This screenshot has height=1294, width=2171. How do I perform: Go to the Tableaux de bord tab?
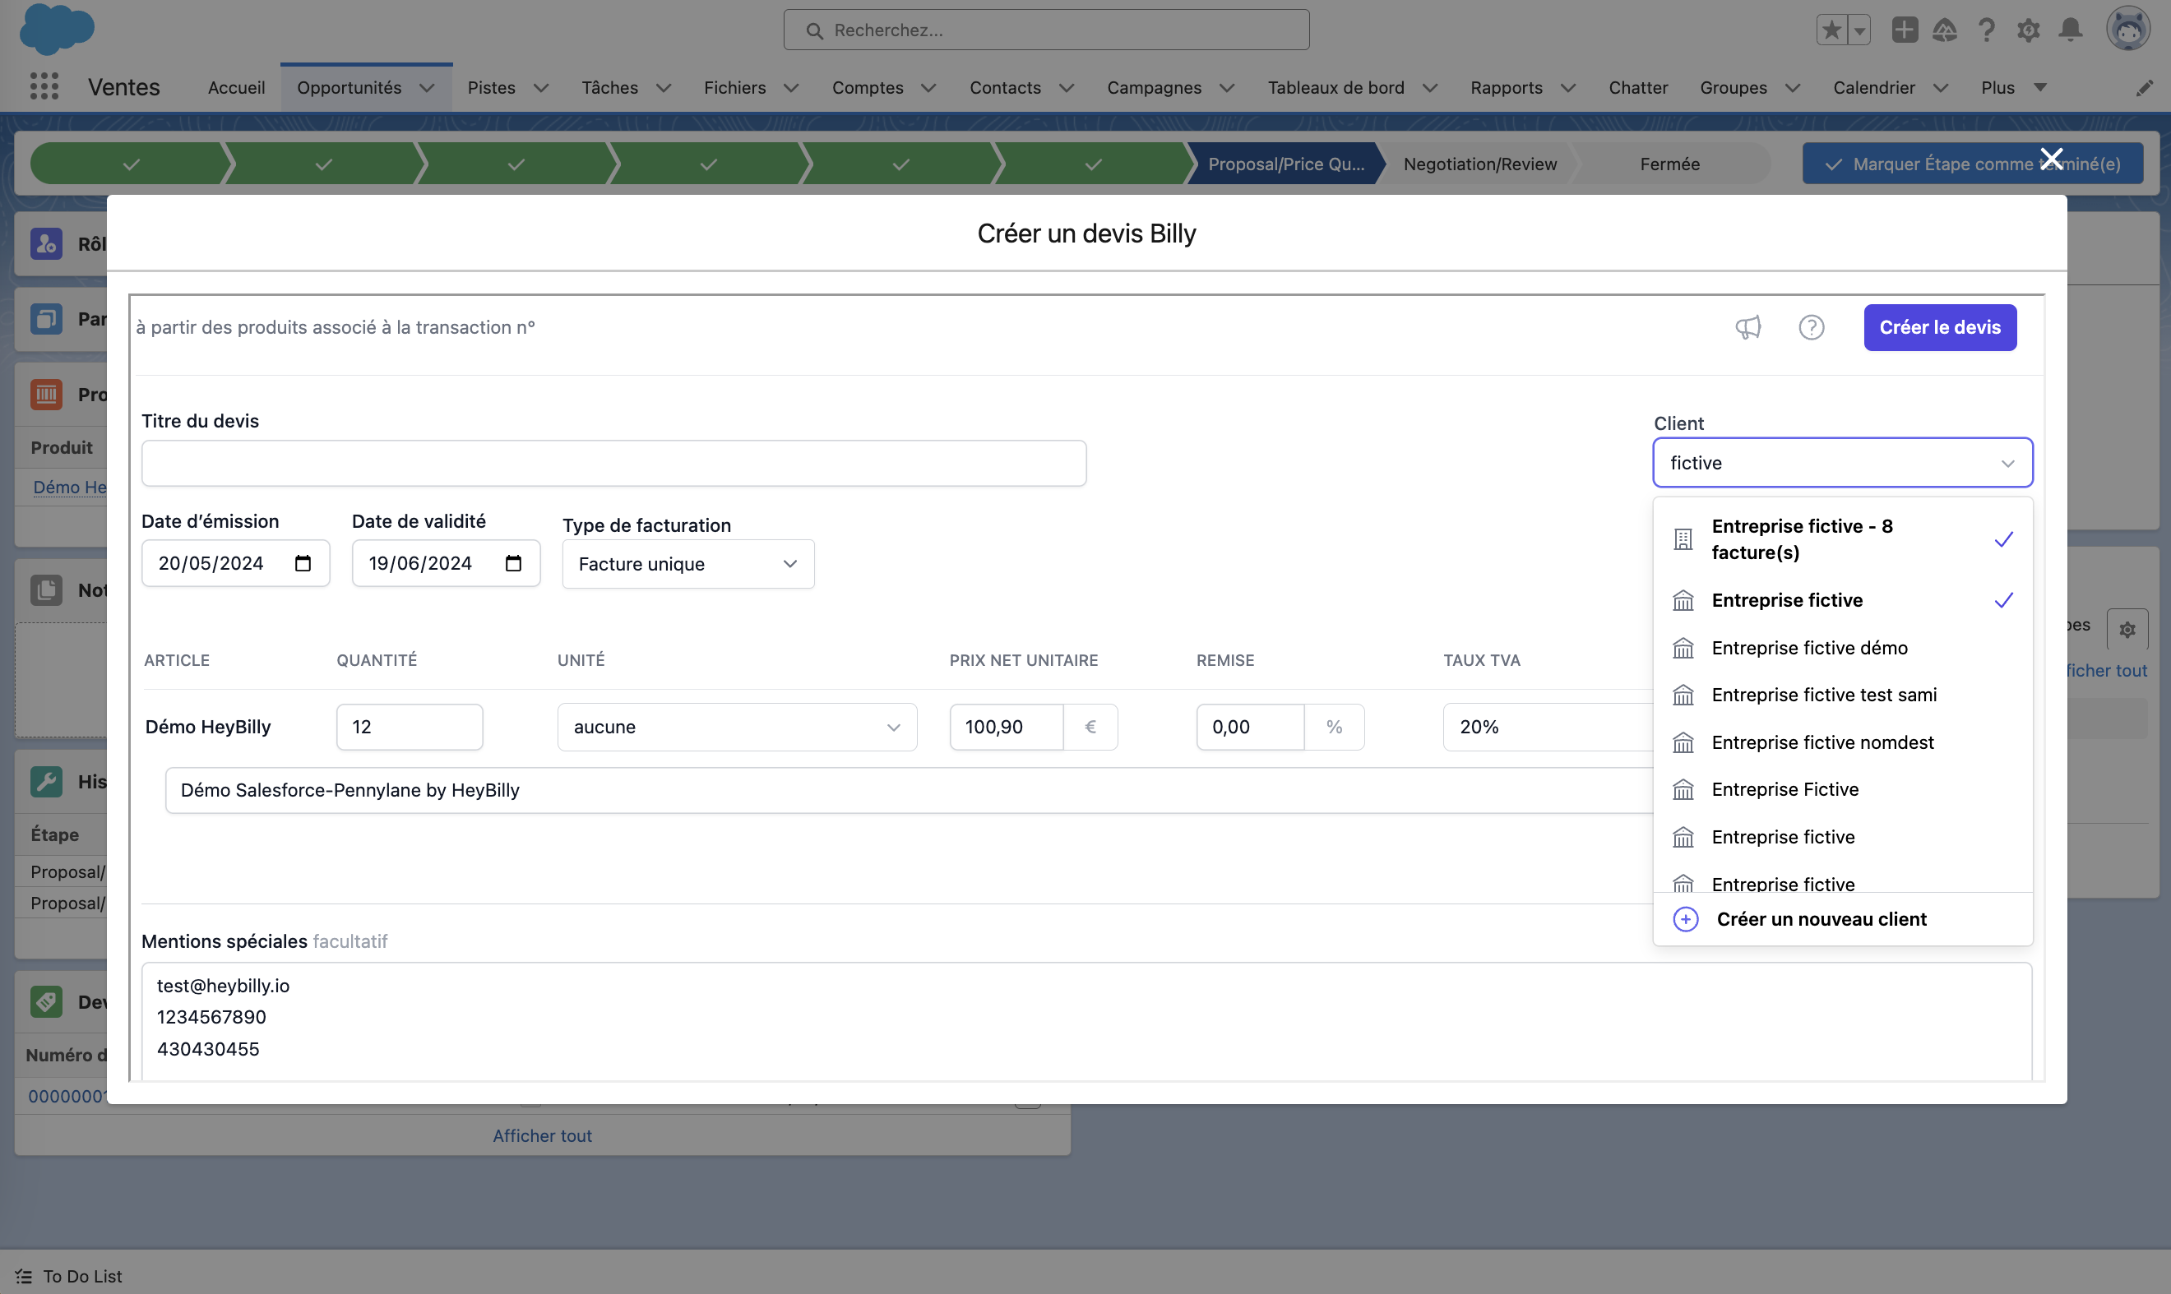pos(1335,87)
